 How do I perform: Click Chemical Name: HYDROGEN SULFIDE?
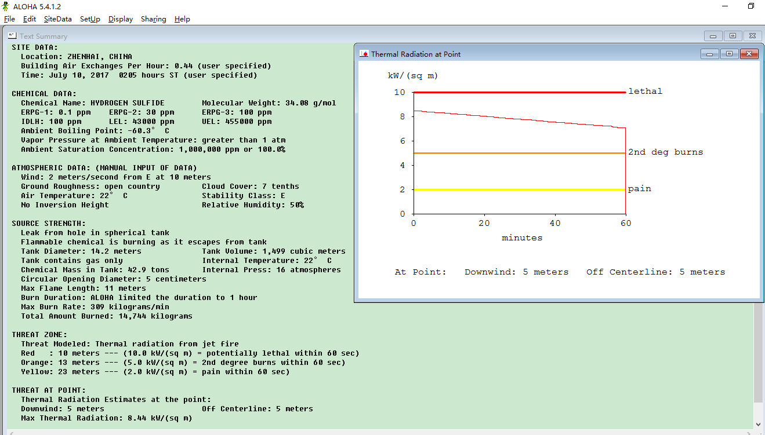click(93, 103)
